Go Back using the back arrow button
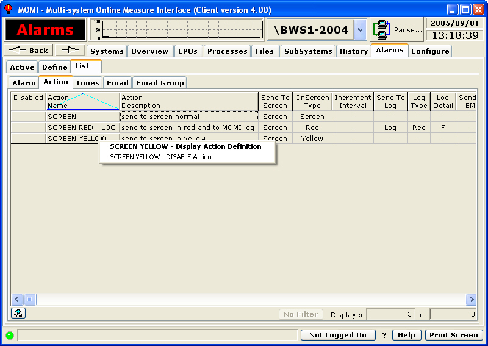This screenshot has width=488, height=346. point(29,51)
